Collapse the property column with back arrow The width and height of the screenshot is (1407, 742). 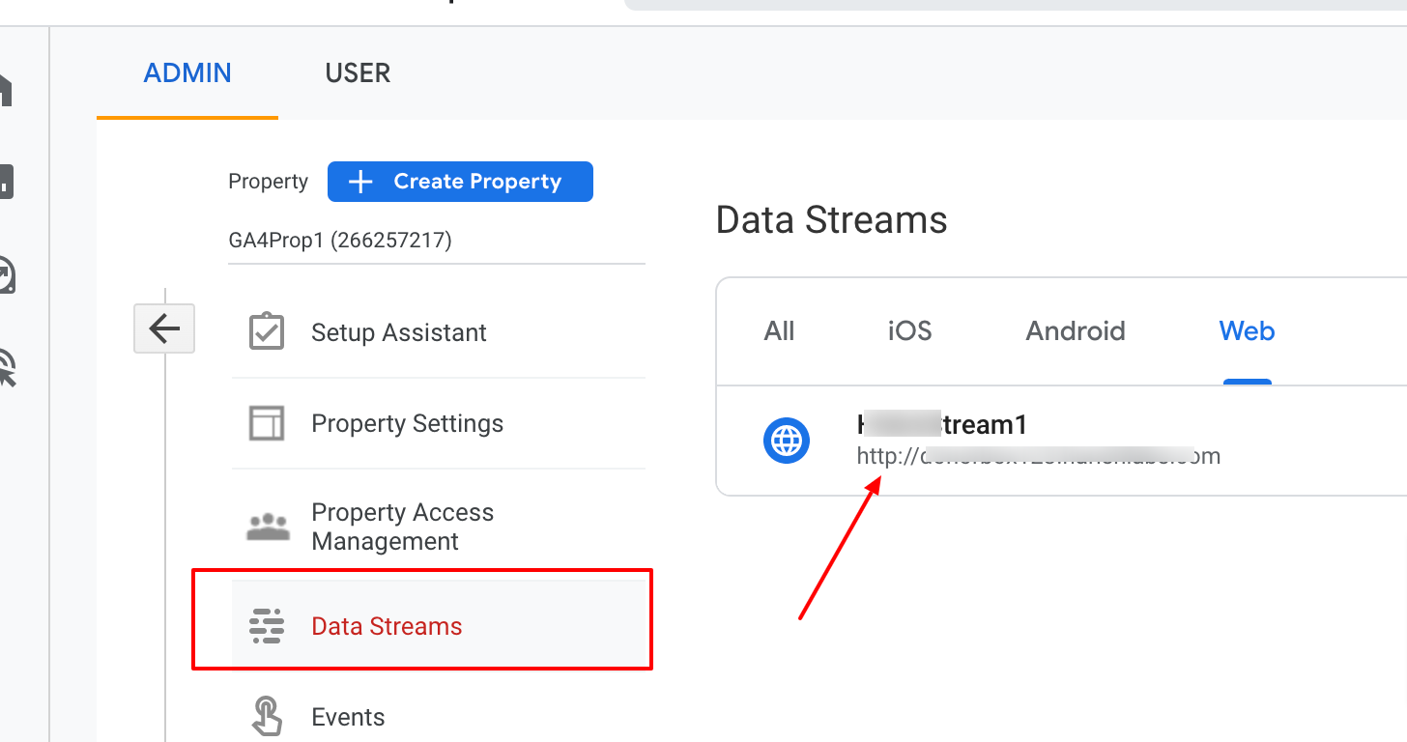click(x=164, y=329)
